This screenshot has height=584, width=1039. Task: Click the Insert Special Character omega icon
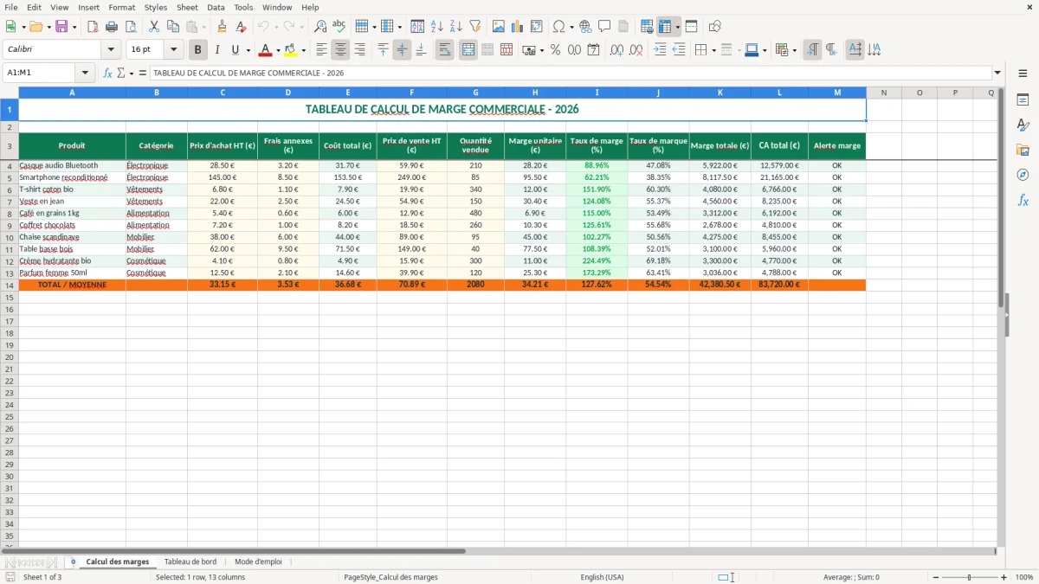(x=559, y=27)
